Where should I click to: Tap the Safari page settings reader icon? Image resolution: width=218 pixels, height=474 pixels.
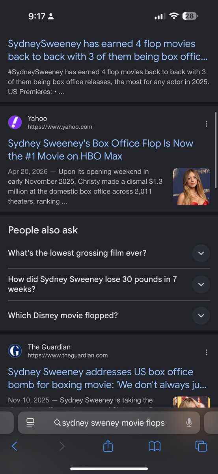30,423
